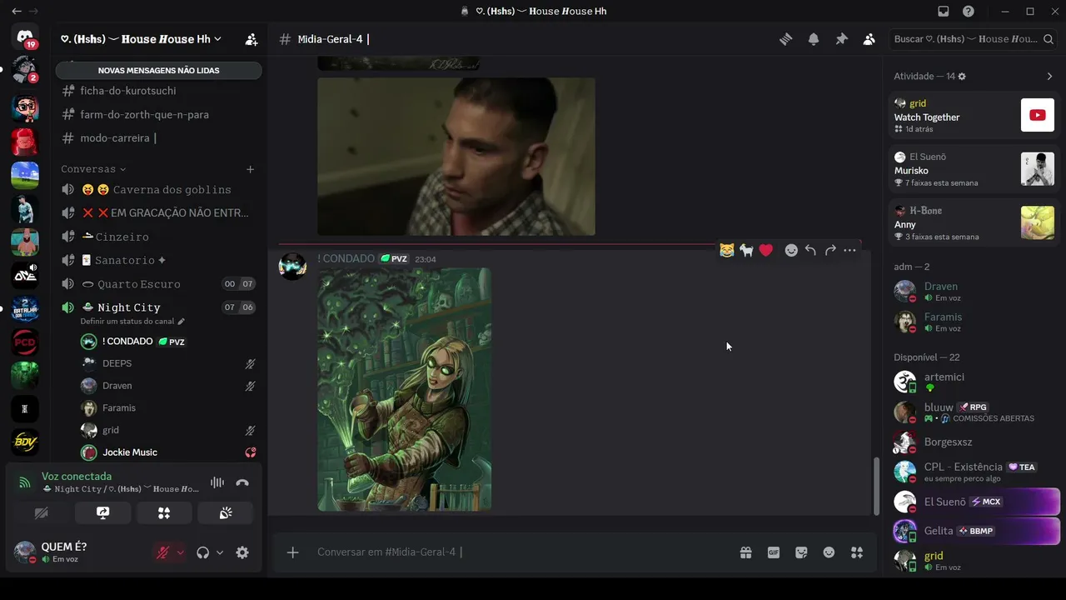Open the threads icon in channel header
The width and height of the screenshot is (1066, 600).
(x=785, y=39)
